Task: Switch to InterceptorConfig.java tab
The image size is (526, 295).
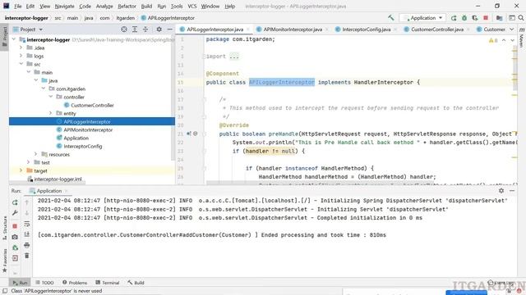Action: tap(367, 29)
